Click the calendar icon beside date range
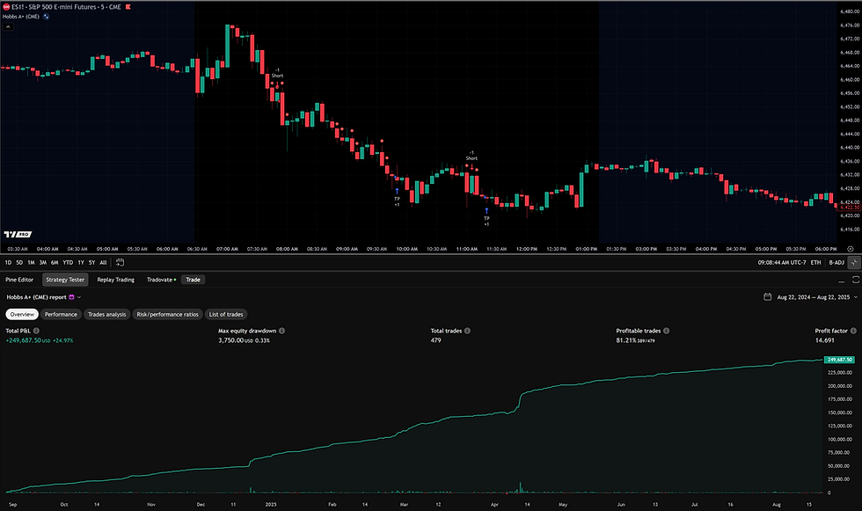Image resolution: width=862 pixels, height=511 pixels. click(767, 296)
